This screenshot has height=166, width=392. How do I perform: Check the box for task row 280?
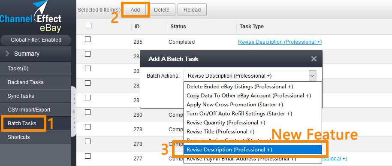point(87,112)
